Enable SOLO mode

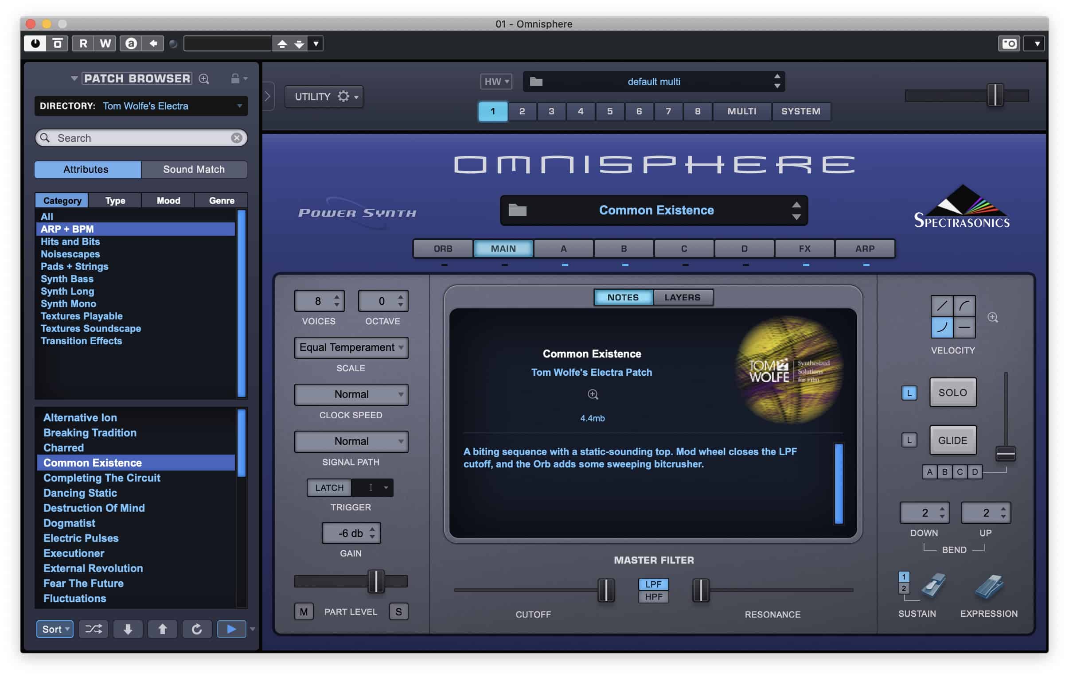pyautogui.click(x=953, y=393)
